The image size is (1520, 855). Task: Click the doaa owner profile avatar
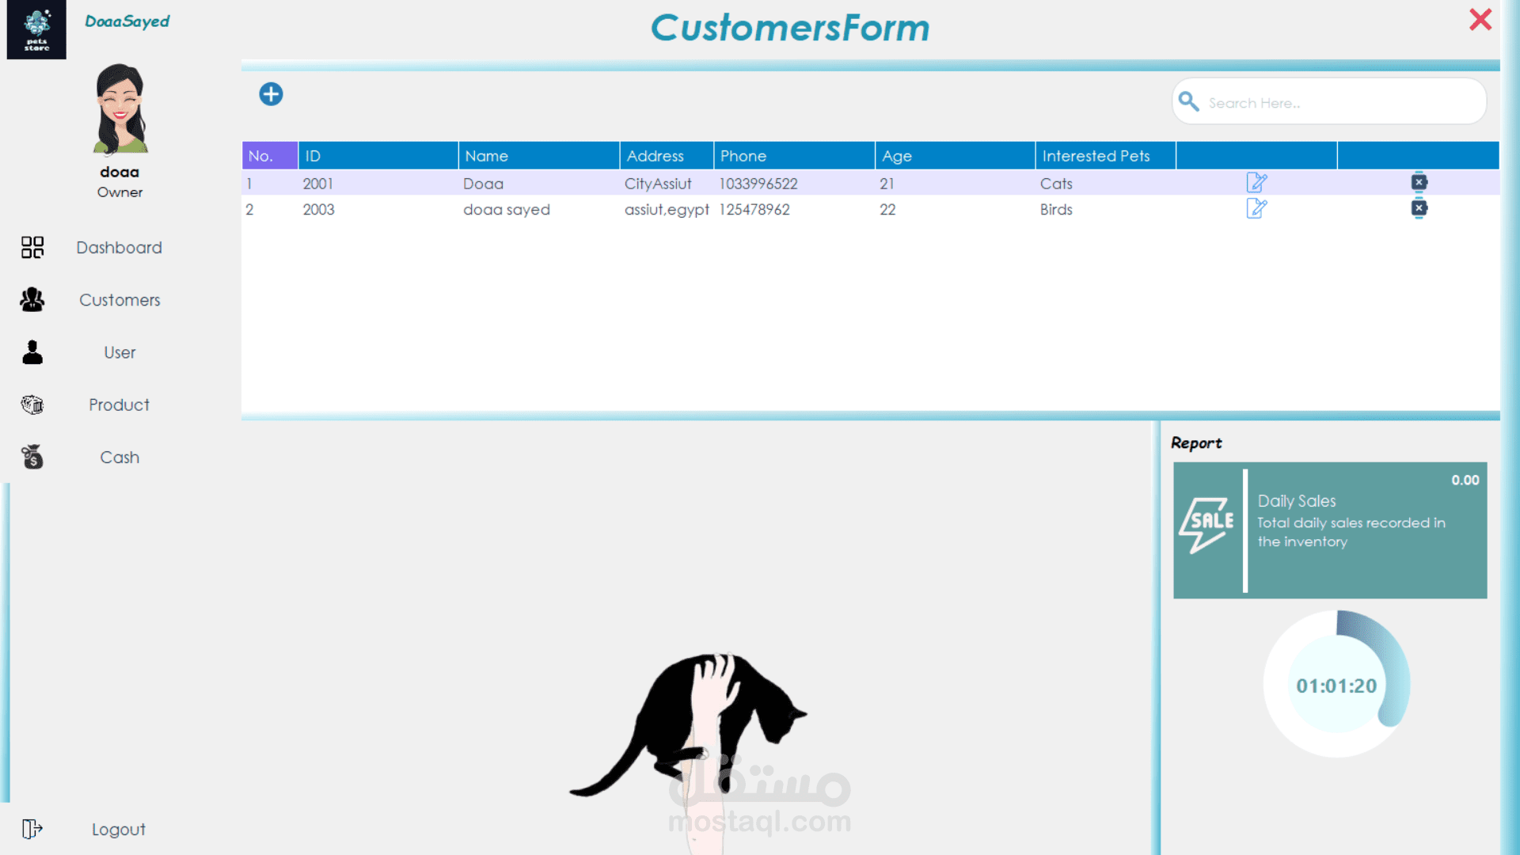tap(120, 109)
